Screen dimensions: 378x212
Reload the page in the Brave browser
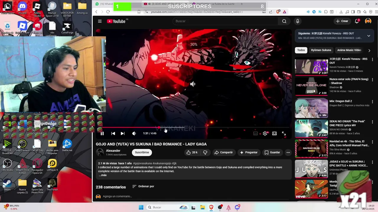click(x=108, y=12)
